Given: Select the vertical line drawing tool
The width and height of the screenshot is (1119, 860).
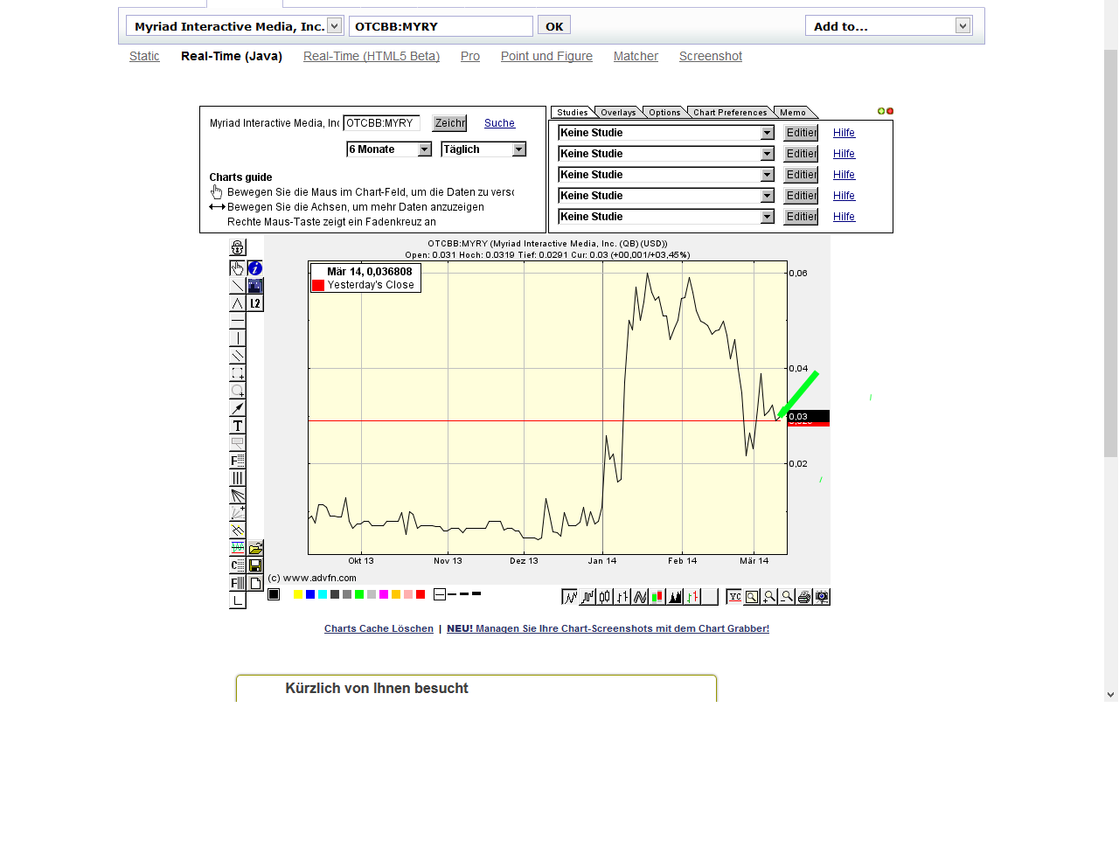Looking at the screenshot, I should 238,338.
